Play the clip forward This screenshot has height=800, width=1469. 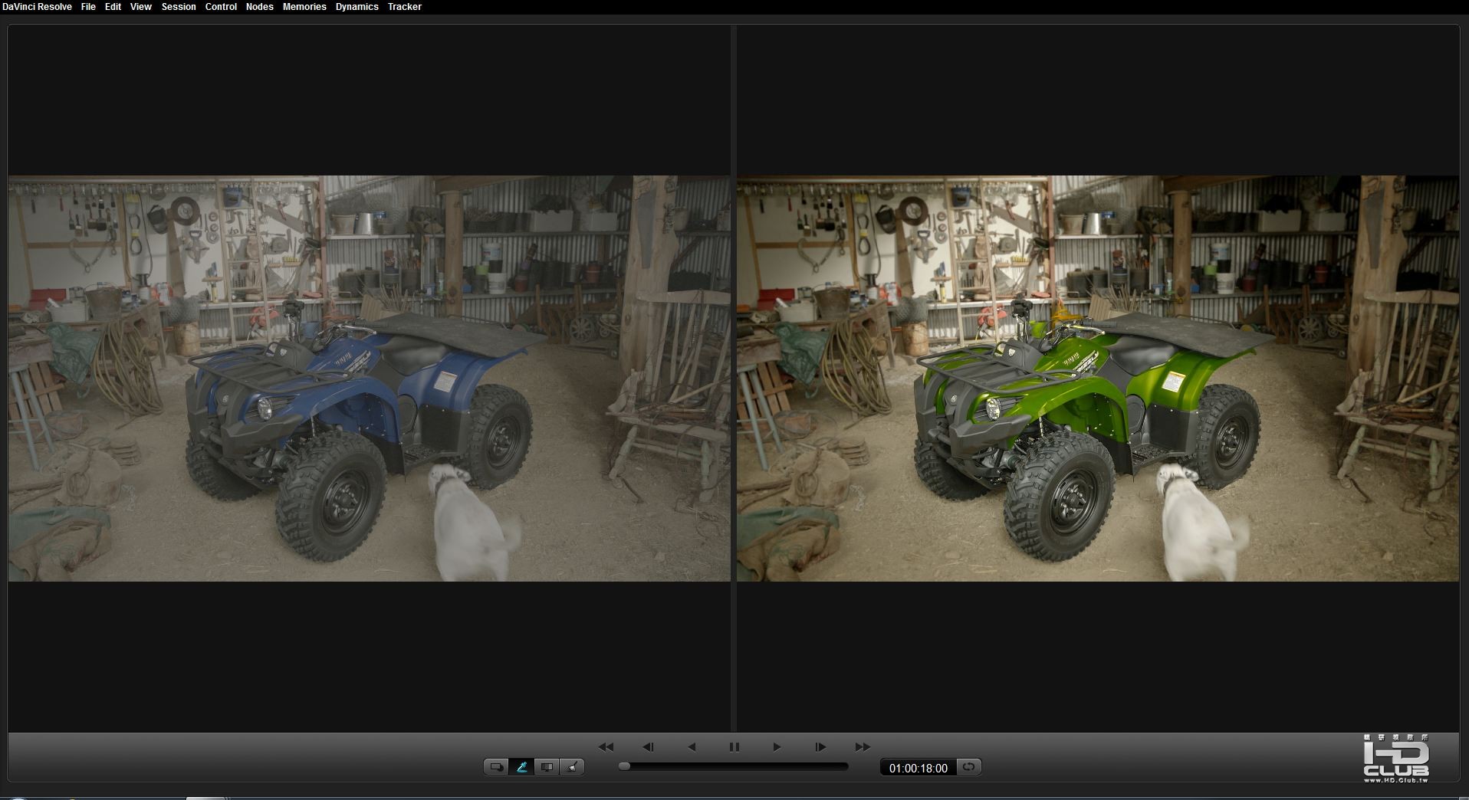pyautogui.click(x=777, y=747)
